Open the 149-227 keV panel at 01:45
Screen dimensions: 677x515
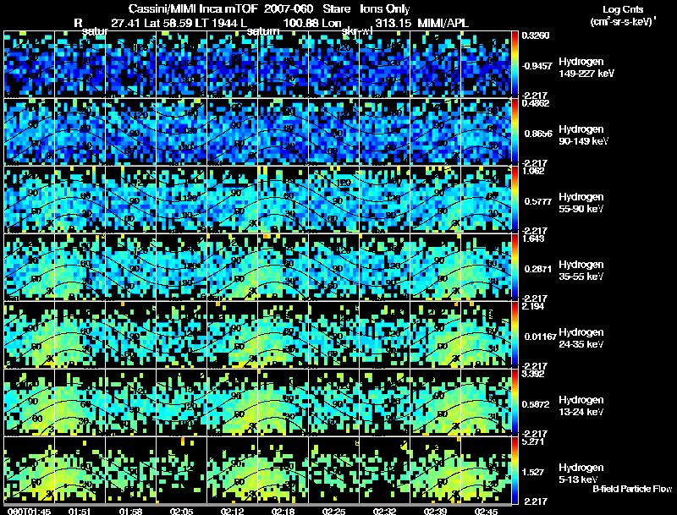(x=29, y=63)
